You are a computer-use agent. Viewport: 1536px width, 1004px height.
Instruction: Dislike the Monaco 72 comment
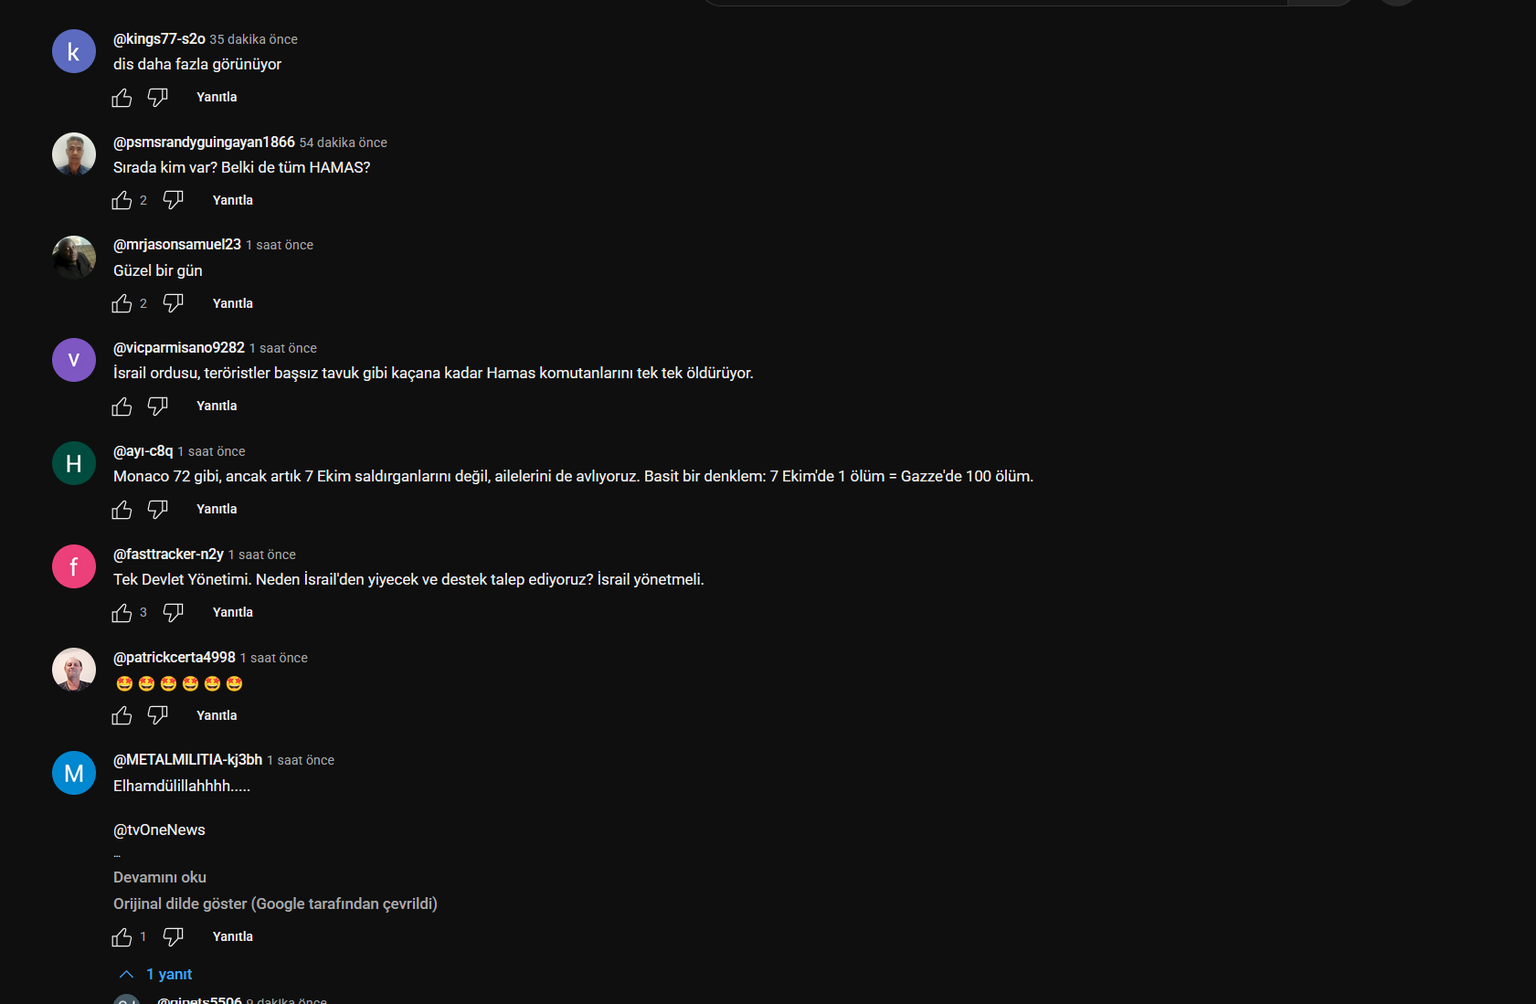[x=158, y=510]
